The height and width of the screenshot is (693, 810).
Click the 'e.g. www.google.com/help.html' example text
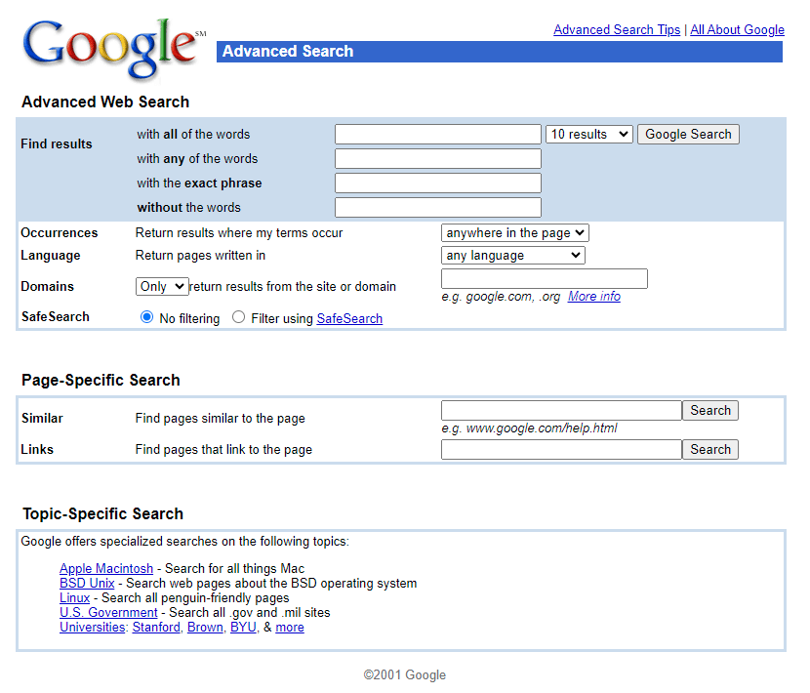530,428
